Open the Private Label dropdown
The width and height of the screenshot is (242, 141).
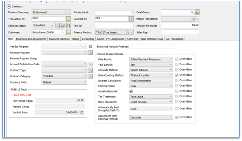coord(131,12)
